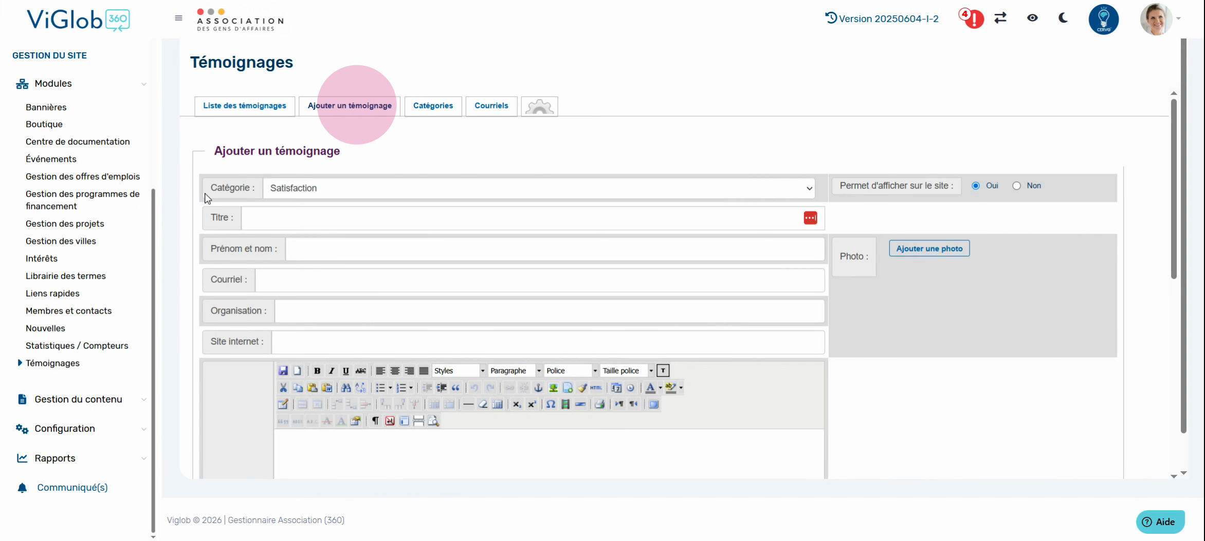1205x541 pixels.
Task: Toggle the eye preview icon in header
Action: coord(1032,18)
